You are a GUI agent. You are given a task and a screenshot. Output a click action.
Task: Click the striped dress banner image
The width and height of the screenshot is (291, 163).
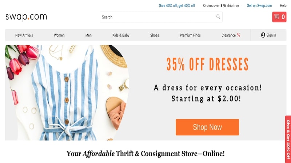(67, 93)
